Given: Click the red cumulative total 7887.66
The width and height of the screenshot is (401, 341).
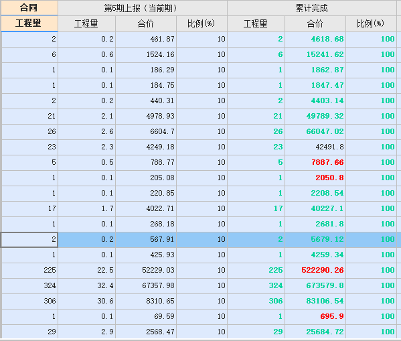Looking at the screenshot, I should click(x=315, y=162).
